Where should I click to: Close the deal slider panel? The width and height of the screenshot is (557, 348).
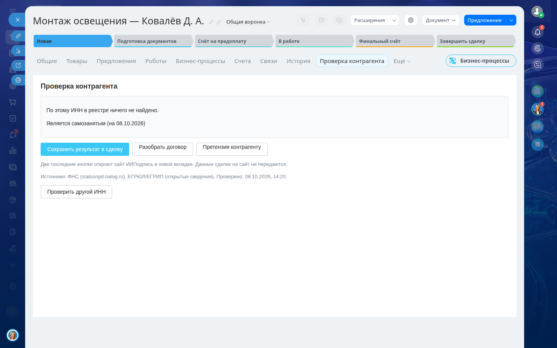17,20
